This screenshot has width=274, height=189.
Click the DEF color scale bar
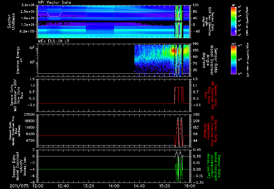tap(234, 60)
